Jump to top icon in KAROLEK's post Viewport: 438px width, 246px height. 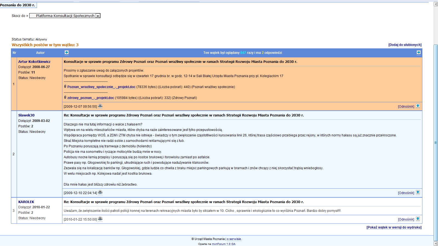click(x=418, y=219)
